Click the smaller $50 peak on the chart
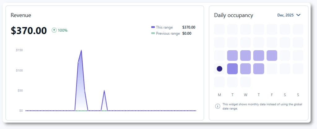The height and width of the screenshot is (129, 317). point(104,91)
